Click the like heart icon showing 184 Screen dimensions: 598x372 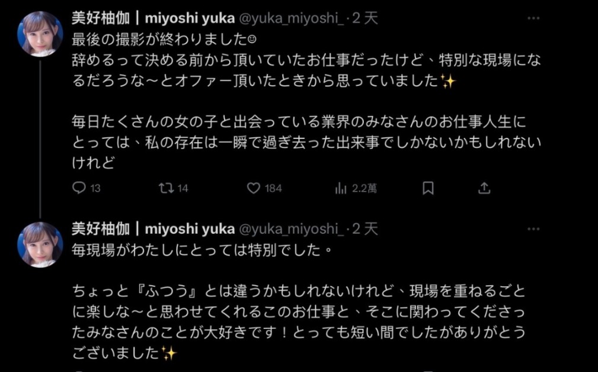pos(255,187)
